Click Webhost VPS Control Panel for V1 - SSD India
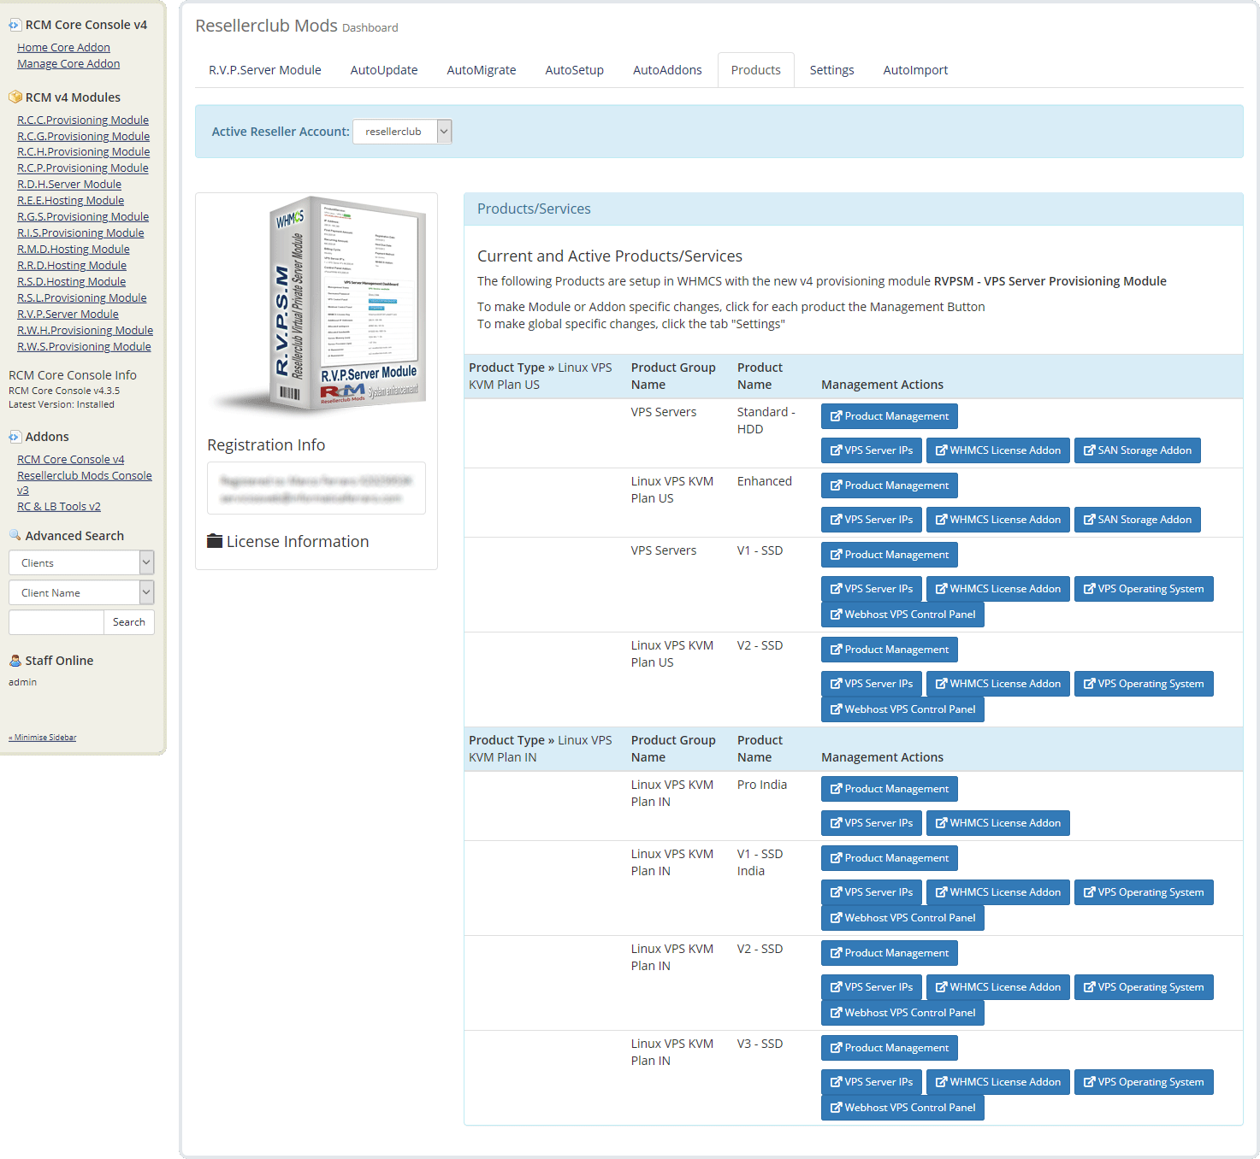 click(x=902, y=918)
